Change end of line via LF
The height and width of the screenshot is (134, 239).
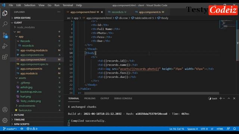(x=212, y=129)
